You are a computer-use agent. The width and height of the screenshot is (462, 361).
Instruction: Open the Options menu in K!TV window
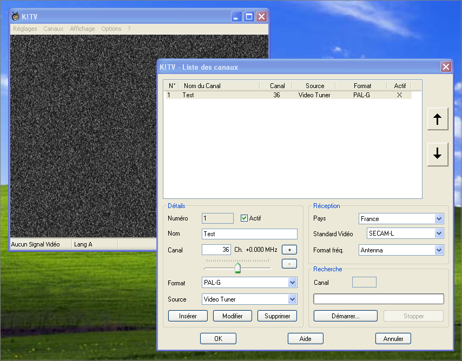[x=111, y=29]
